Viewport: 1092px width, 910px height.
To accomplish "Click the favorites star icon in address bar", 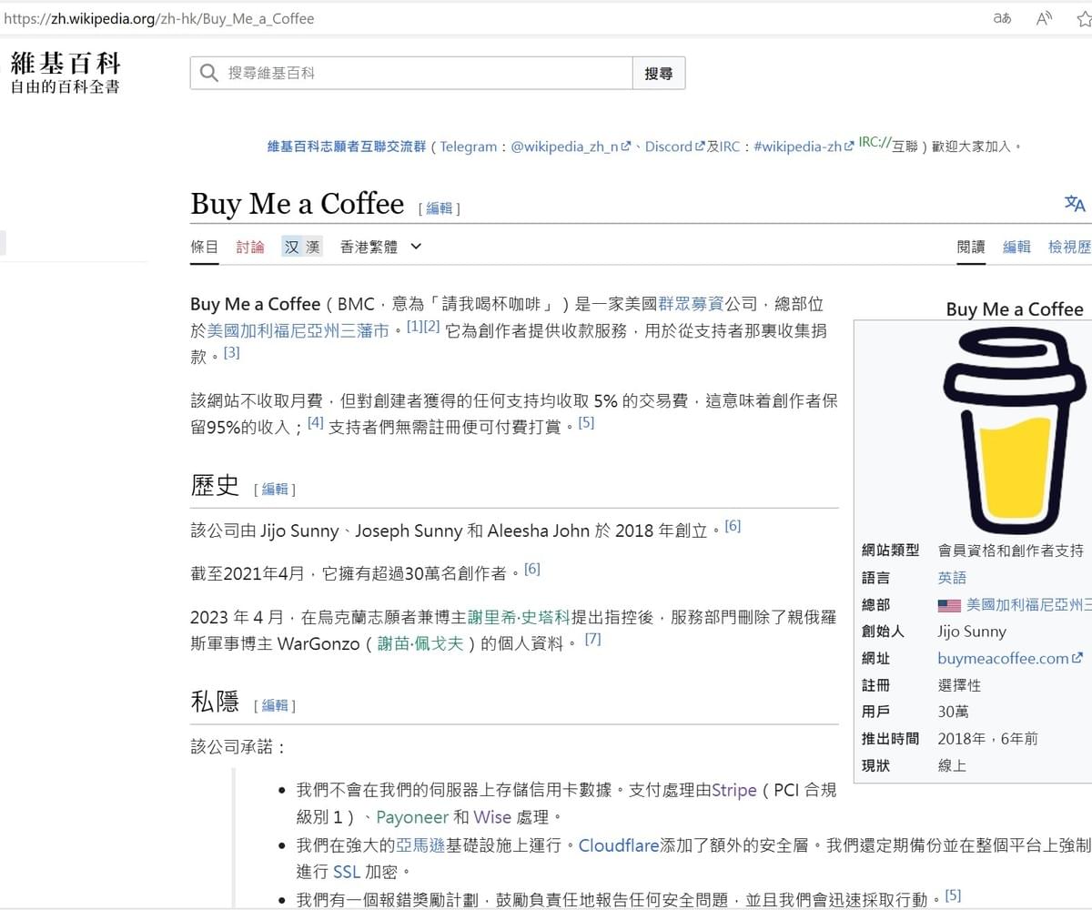I will pos(1083,18).
